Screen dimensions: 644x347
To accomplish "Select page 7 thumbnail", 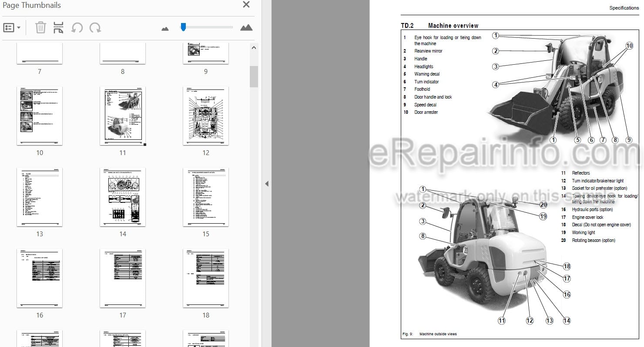I will 40,53.
